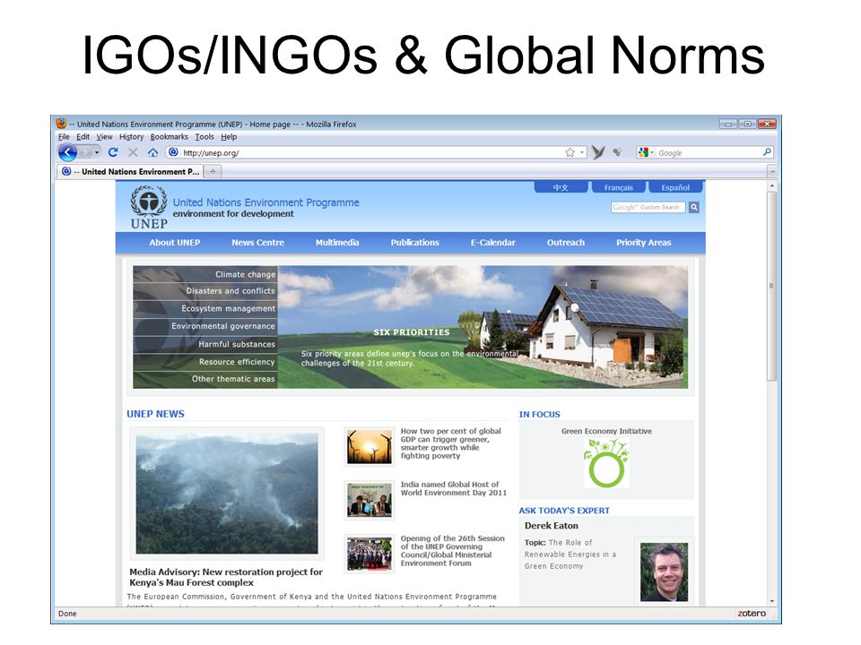The width and height of the screenshot is (861, 645).
Task: Select Disasters and conflicts priority
Action: tap(205, 291)
